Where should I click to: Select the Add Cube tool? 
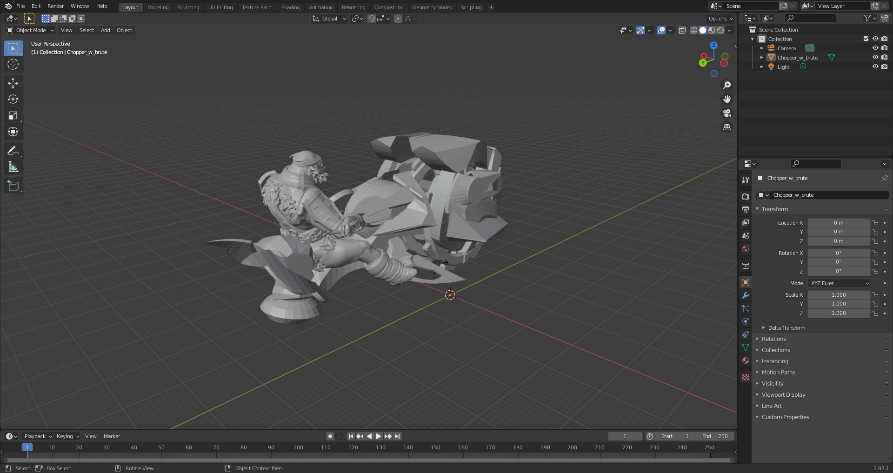tap(13, 185)
